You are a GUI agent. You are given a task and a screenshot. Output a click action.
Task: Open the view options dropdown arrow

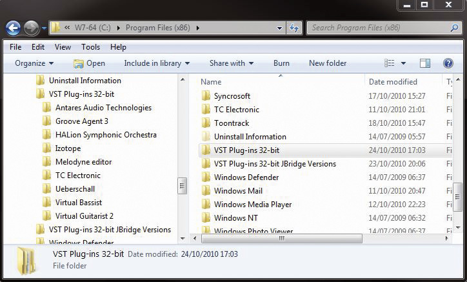tap(403, 63)
